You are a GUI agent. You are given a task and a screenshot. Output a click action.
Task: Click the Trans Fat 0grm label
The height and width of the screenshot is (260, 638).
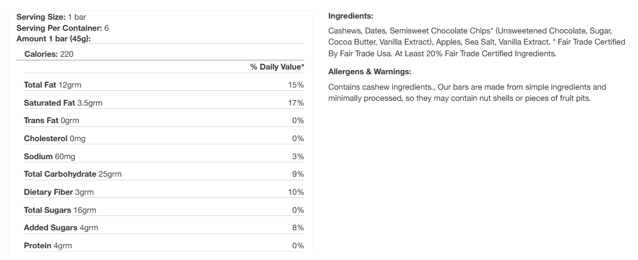(51, 120)
